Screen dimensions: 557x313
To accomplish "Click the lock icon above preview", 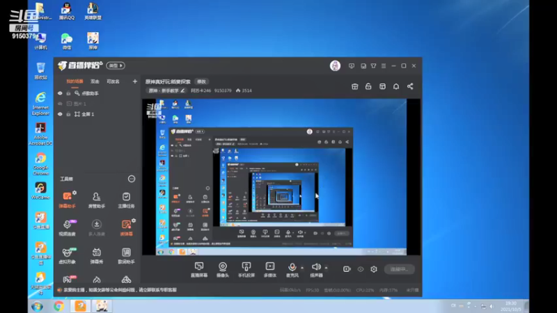I will point(368,86).
